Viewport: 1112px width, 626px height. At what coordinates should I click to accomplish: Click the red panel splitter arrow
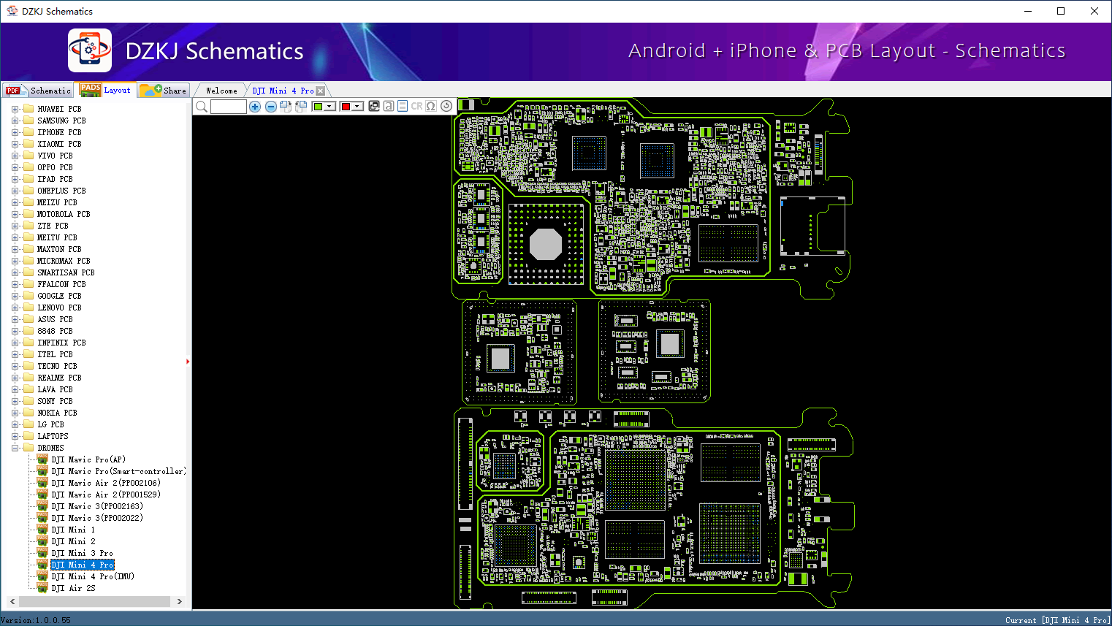pyautogui.click(x=188, y=361)
